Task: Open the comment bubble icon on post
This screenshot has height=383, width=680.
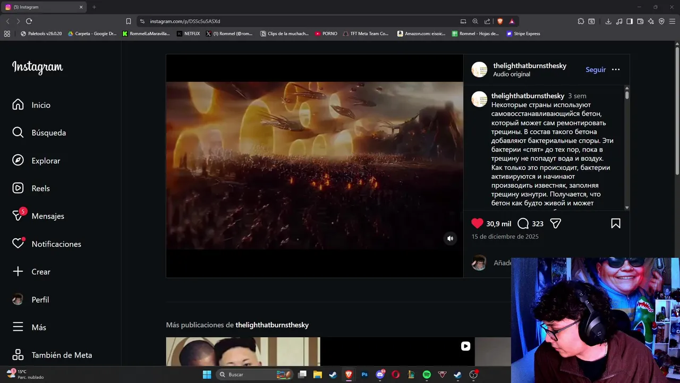Action: click(523, 223)
